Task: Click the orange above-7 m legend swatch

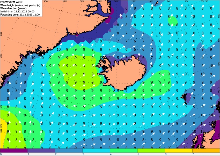Action: click(x=206, y=151)
